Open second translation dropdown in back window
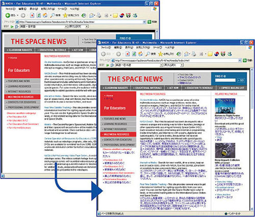This screenshot has width=255, height=217. (87, 26)
